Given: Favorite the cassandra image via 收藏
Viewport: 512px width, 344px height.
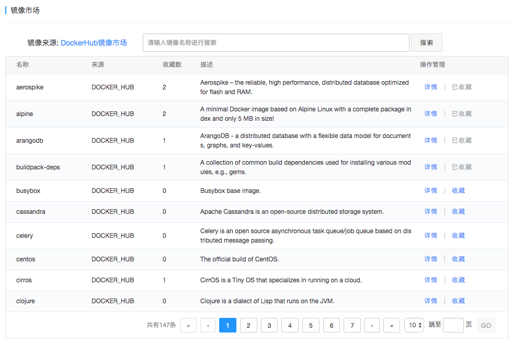Looking at the screenshot, I should tap(458, 212).
